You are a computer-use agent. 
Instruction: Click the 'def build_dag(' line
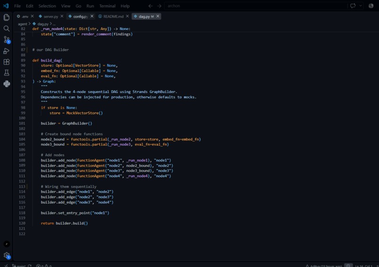click(x=47, y=60)
